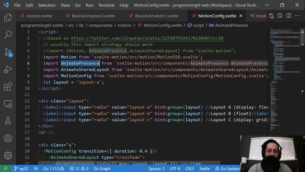305x172 pixels.
Task: Click duration: 0.4 on line 20
Action: 131,151
